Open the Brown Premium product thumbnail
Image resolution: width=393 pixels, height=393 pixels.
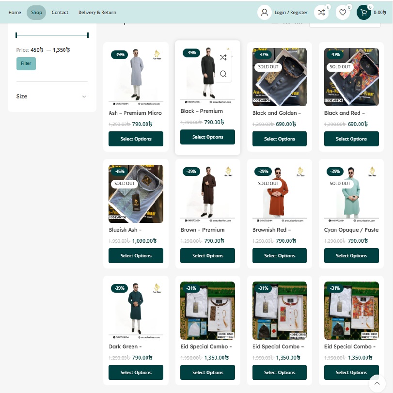pos(207,194)
